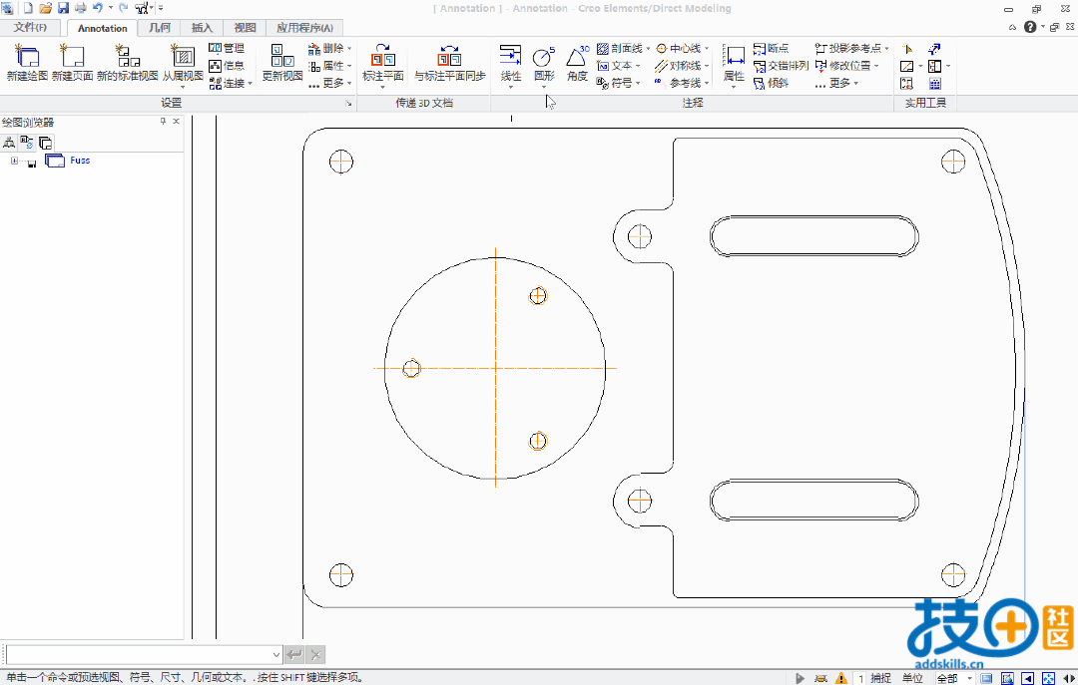Open the 圆形 (circular) dimension dropdown
The image size is (1078, 685).
click(544, 88)
